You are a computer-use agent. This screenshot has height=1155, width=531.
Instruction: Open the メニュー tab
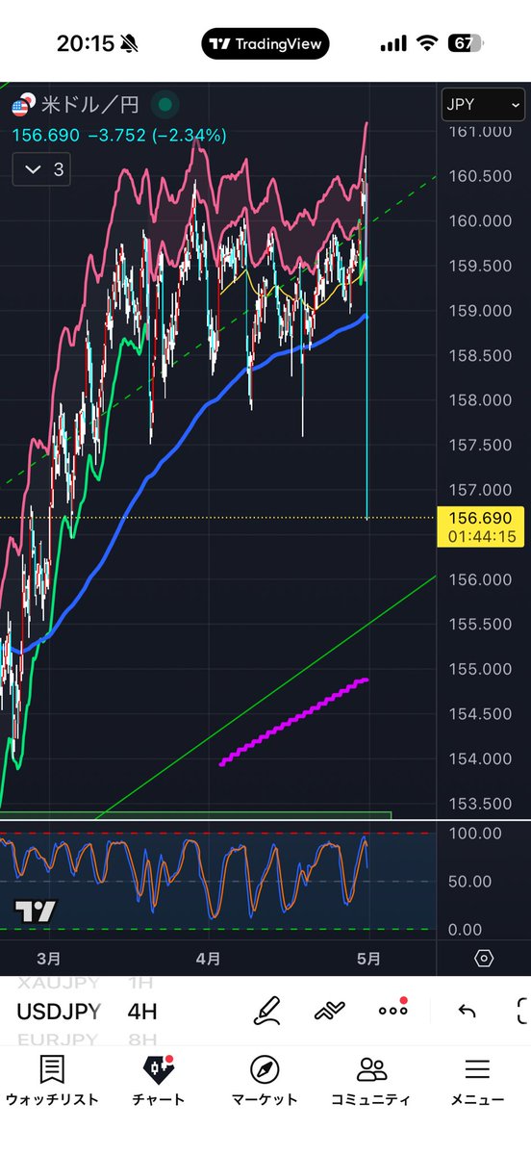[477, 1080]
